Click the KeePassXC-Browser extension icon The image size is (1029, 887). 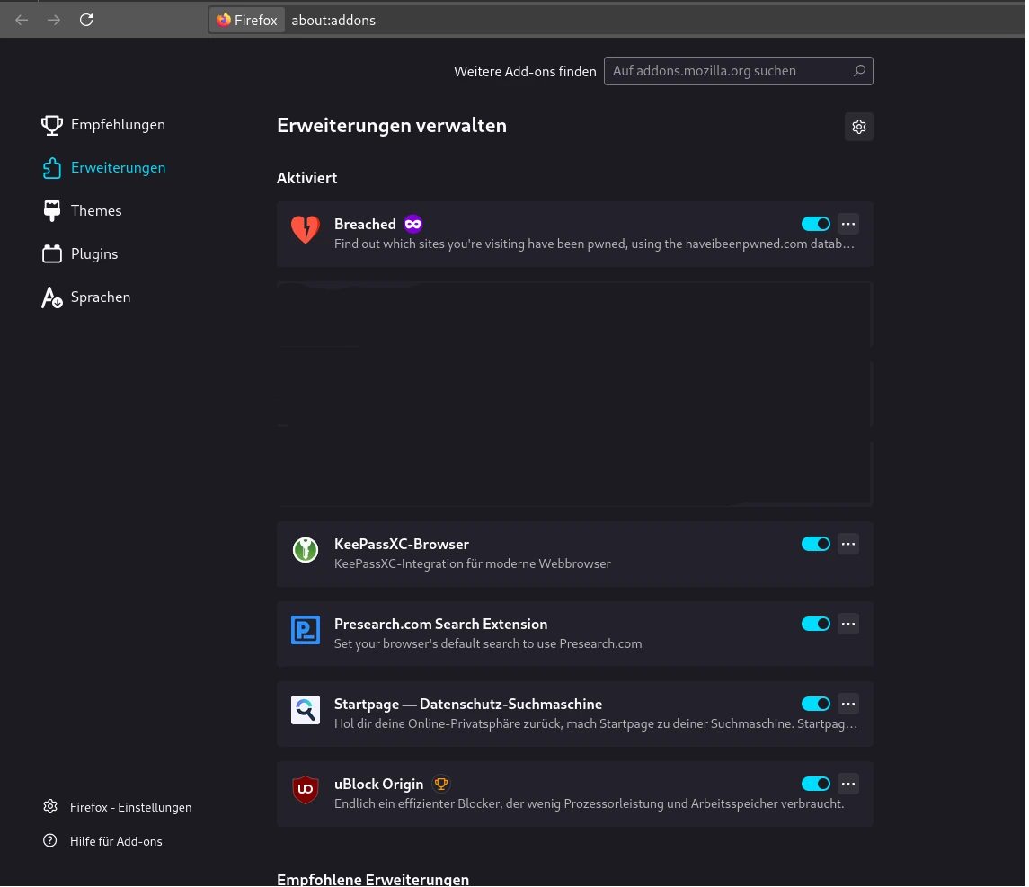(306, 549)
